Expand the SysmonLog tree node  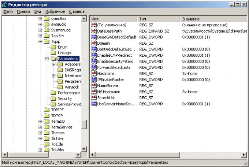coord(40,30)
